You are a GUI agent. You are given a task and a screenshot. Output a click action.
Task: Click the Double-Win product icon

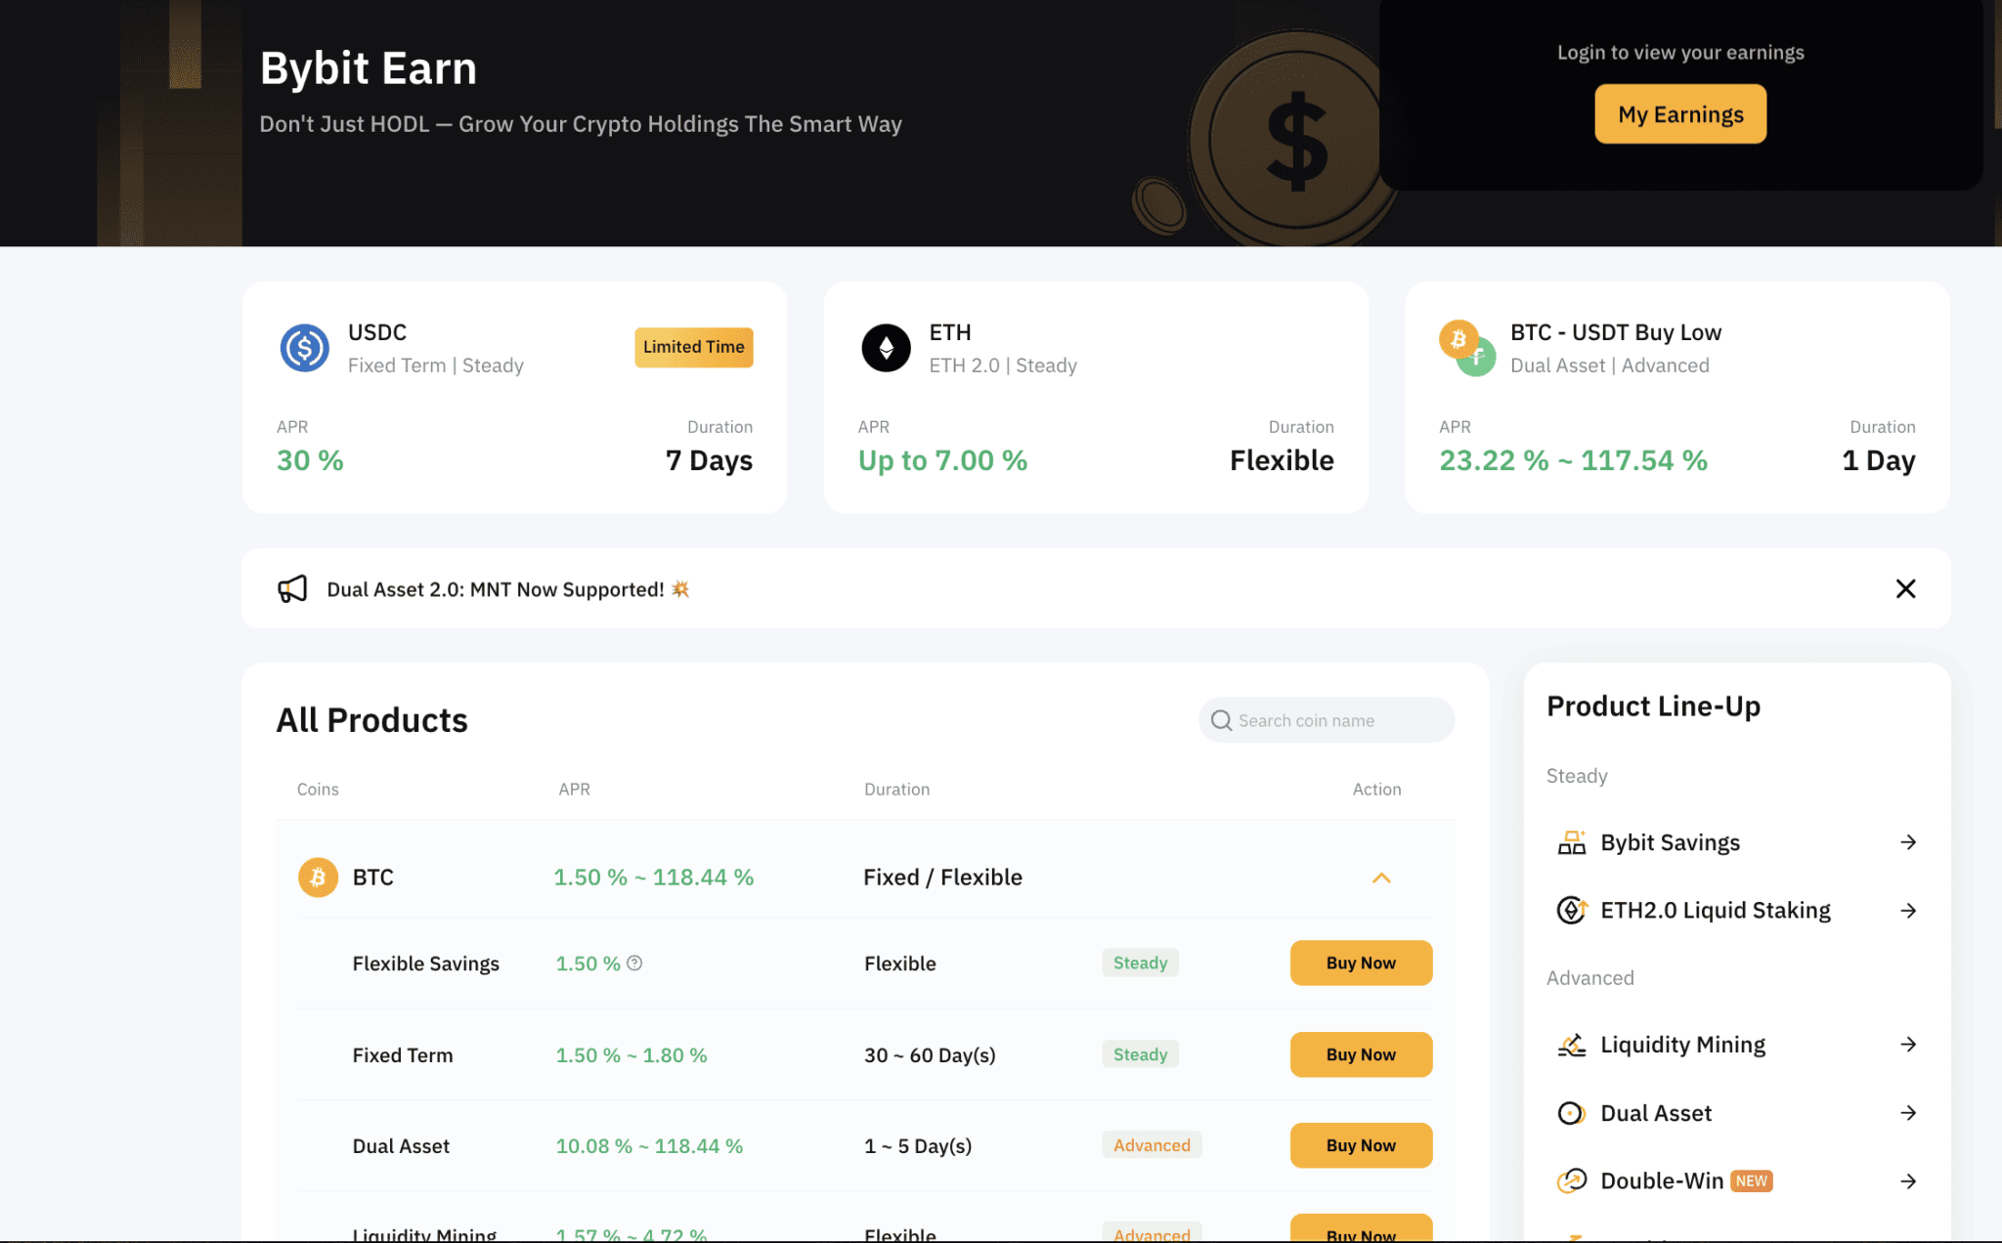click(x=1571, y=1180)
